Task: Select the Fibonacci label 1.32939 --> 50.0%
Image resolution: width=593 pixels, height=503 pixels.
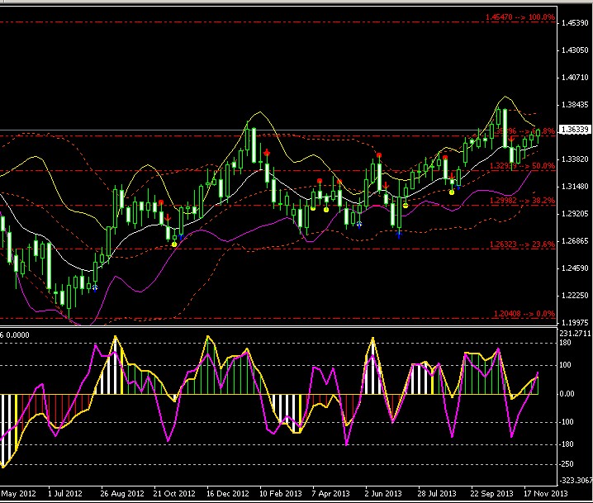Action: click(x=522, y=166)
